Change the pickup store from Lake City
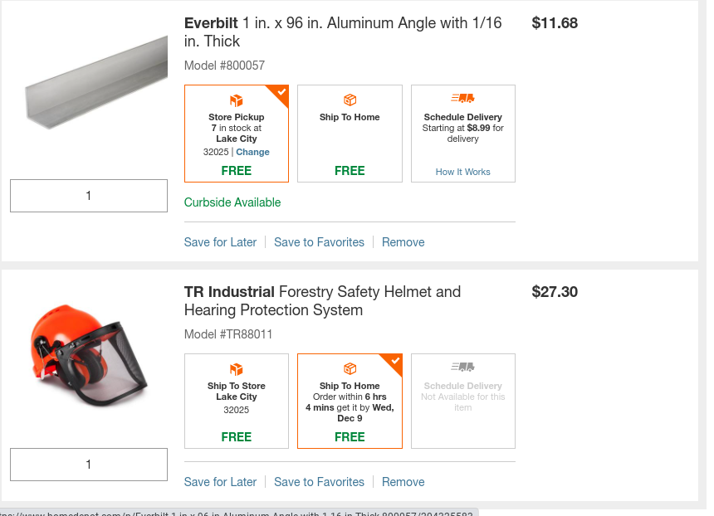The image size is (714, 516). pos(252,152)
